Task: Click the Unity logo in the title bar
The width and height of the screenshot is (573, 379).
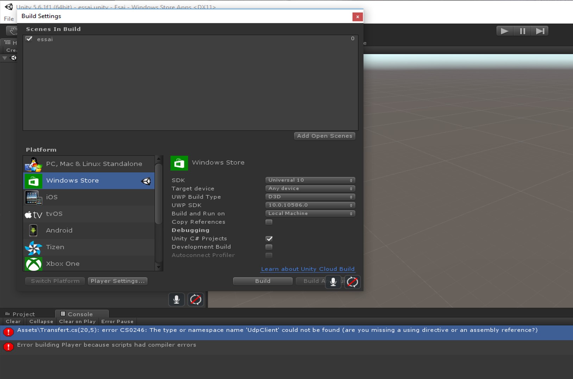Action: 9,7
